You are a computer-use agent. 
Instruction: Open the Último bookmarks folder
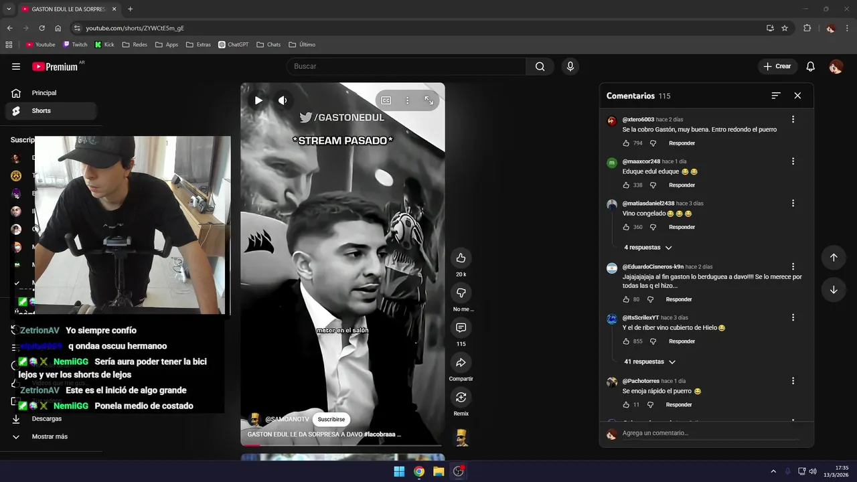[302, 45]
